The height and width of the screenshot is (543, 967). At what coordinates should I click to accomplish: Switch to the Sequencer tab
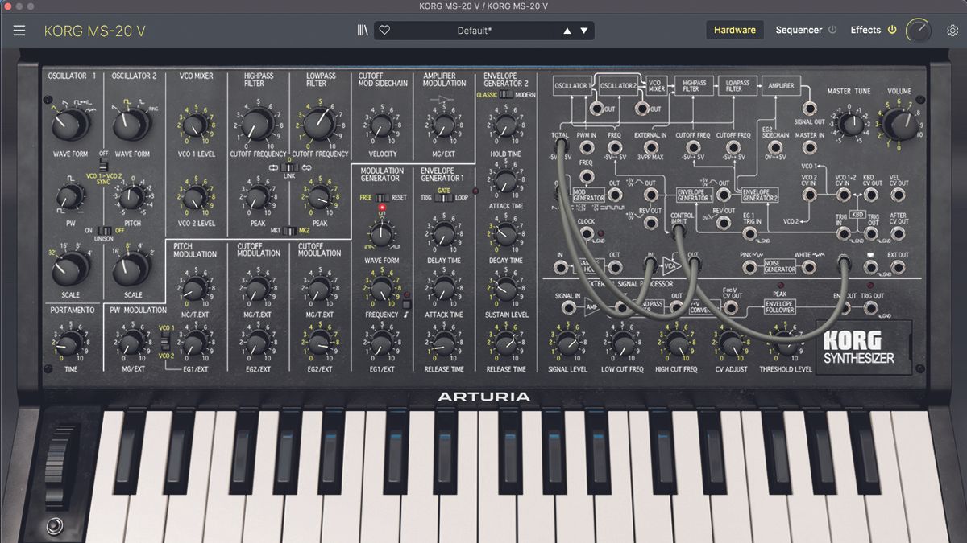click(x=799, y=30)
